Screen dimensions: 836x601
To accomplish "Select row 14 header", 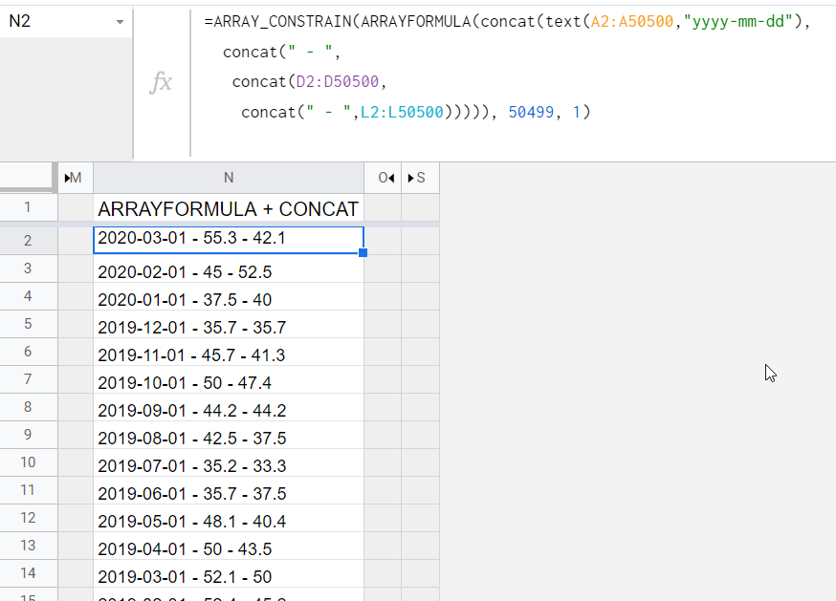I will point(28,573).
